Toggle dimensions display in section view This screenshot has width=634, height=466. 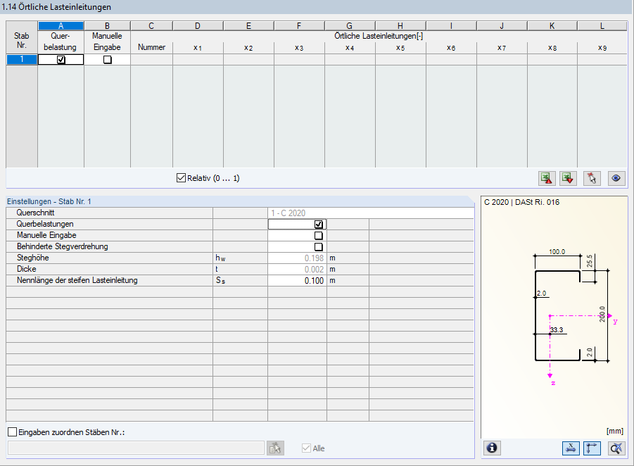coord(571,448)
